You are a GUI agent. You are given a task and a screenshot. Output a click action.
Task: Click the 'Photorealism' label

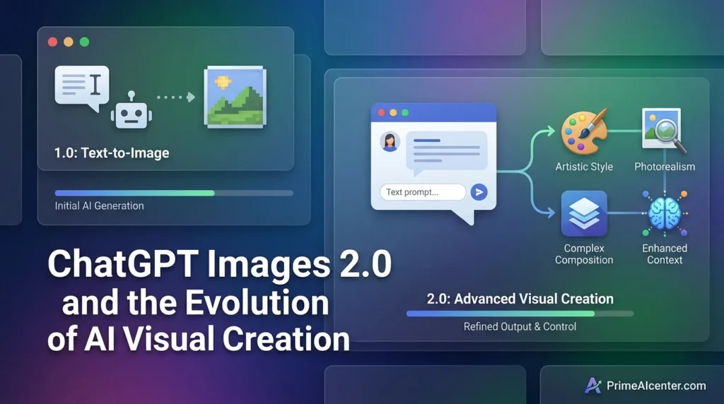(665, 167)
